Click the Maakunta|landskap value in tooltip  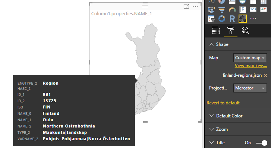click(65, 132)
